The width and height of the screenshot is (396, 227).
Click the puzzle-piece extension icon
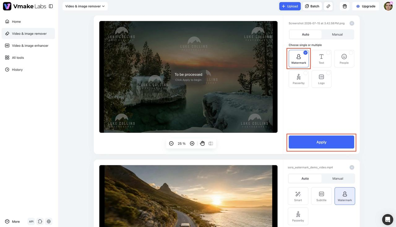coord(40,221)
